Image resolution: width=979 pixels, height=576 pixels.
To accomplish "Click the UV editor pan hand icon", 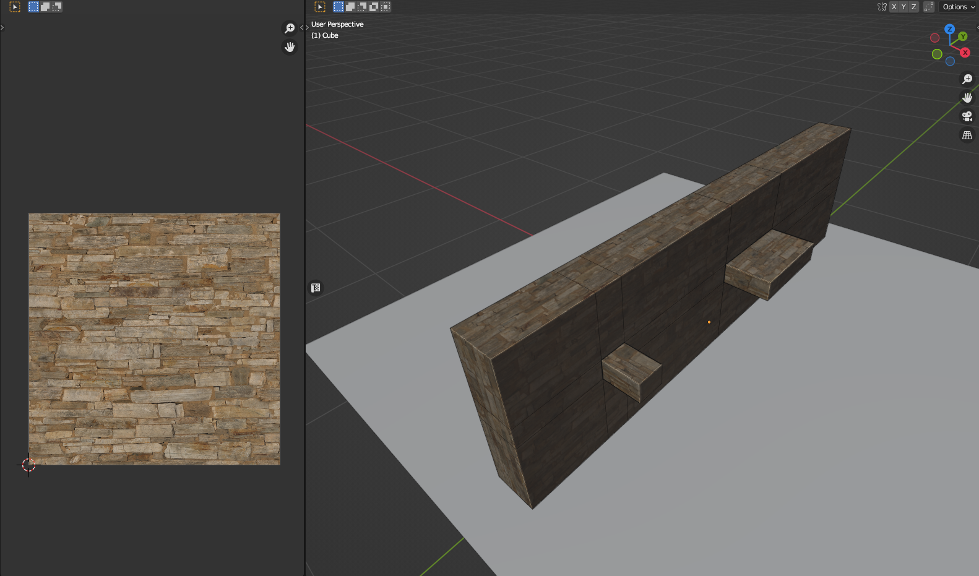I will [x=290, y=47].
